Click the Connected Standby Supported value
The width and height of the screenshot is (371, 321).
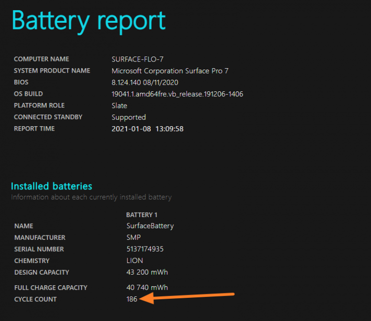click(128, 117)
